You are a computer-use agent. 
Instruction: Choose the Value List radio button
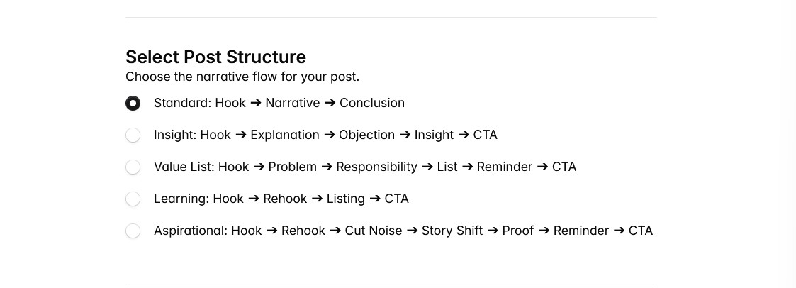[133, 167]
